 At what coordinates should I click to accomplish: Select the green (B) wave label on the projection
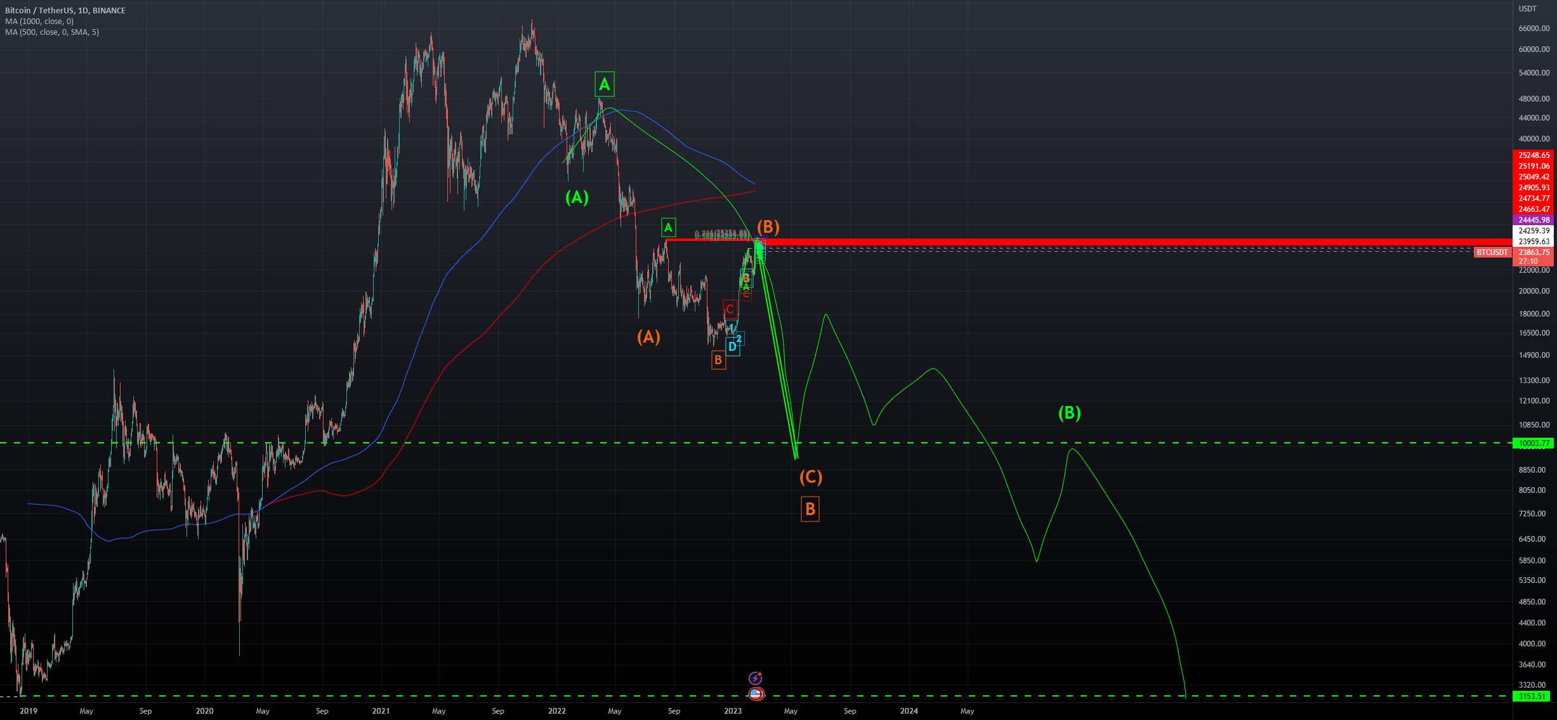tap(1069, 413)
